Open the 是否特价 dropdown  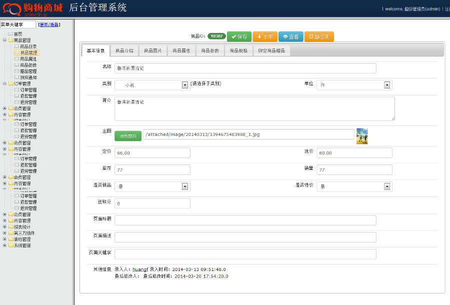[x=354, y=186]
